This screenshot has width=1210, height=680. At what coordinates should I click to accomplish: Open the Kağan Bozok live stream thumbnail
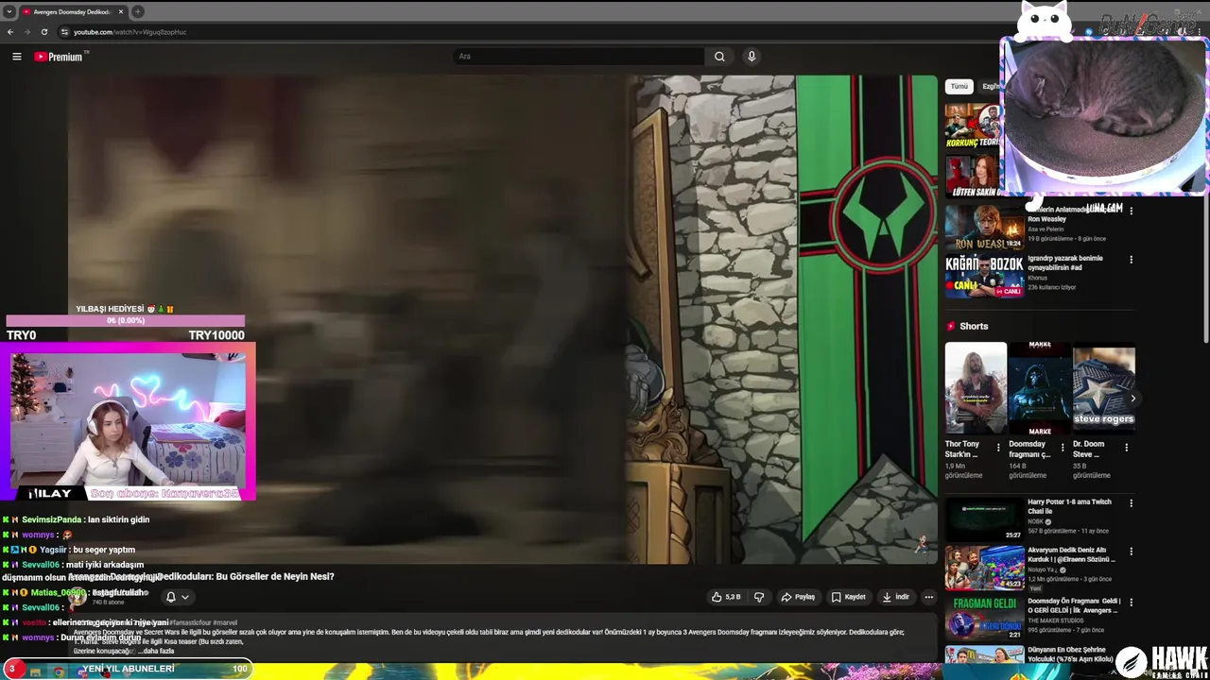click(984, 276)
